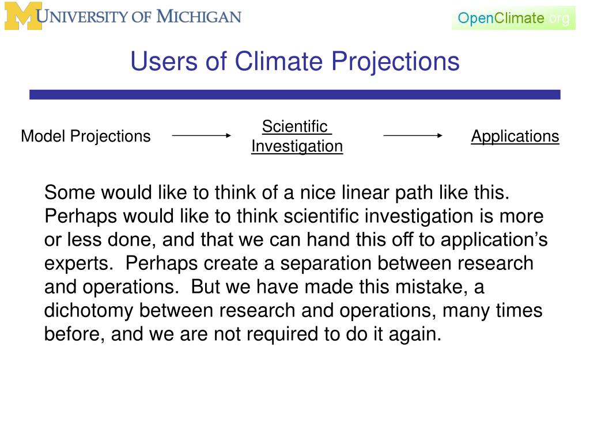Viewport: 590px width, 442px height.
Task: Open the Applications underlined link
Action: coord(515,136)
